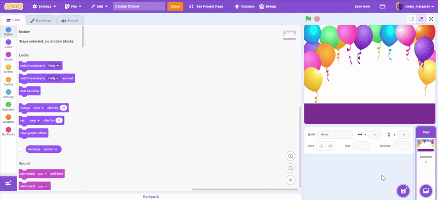Image resolution: width=438 pixels, height=200 pixels.
Task: Switch to large stage layout
Action: click(421, 19)
